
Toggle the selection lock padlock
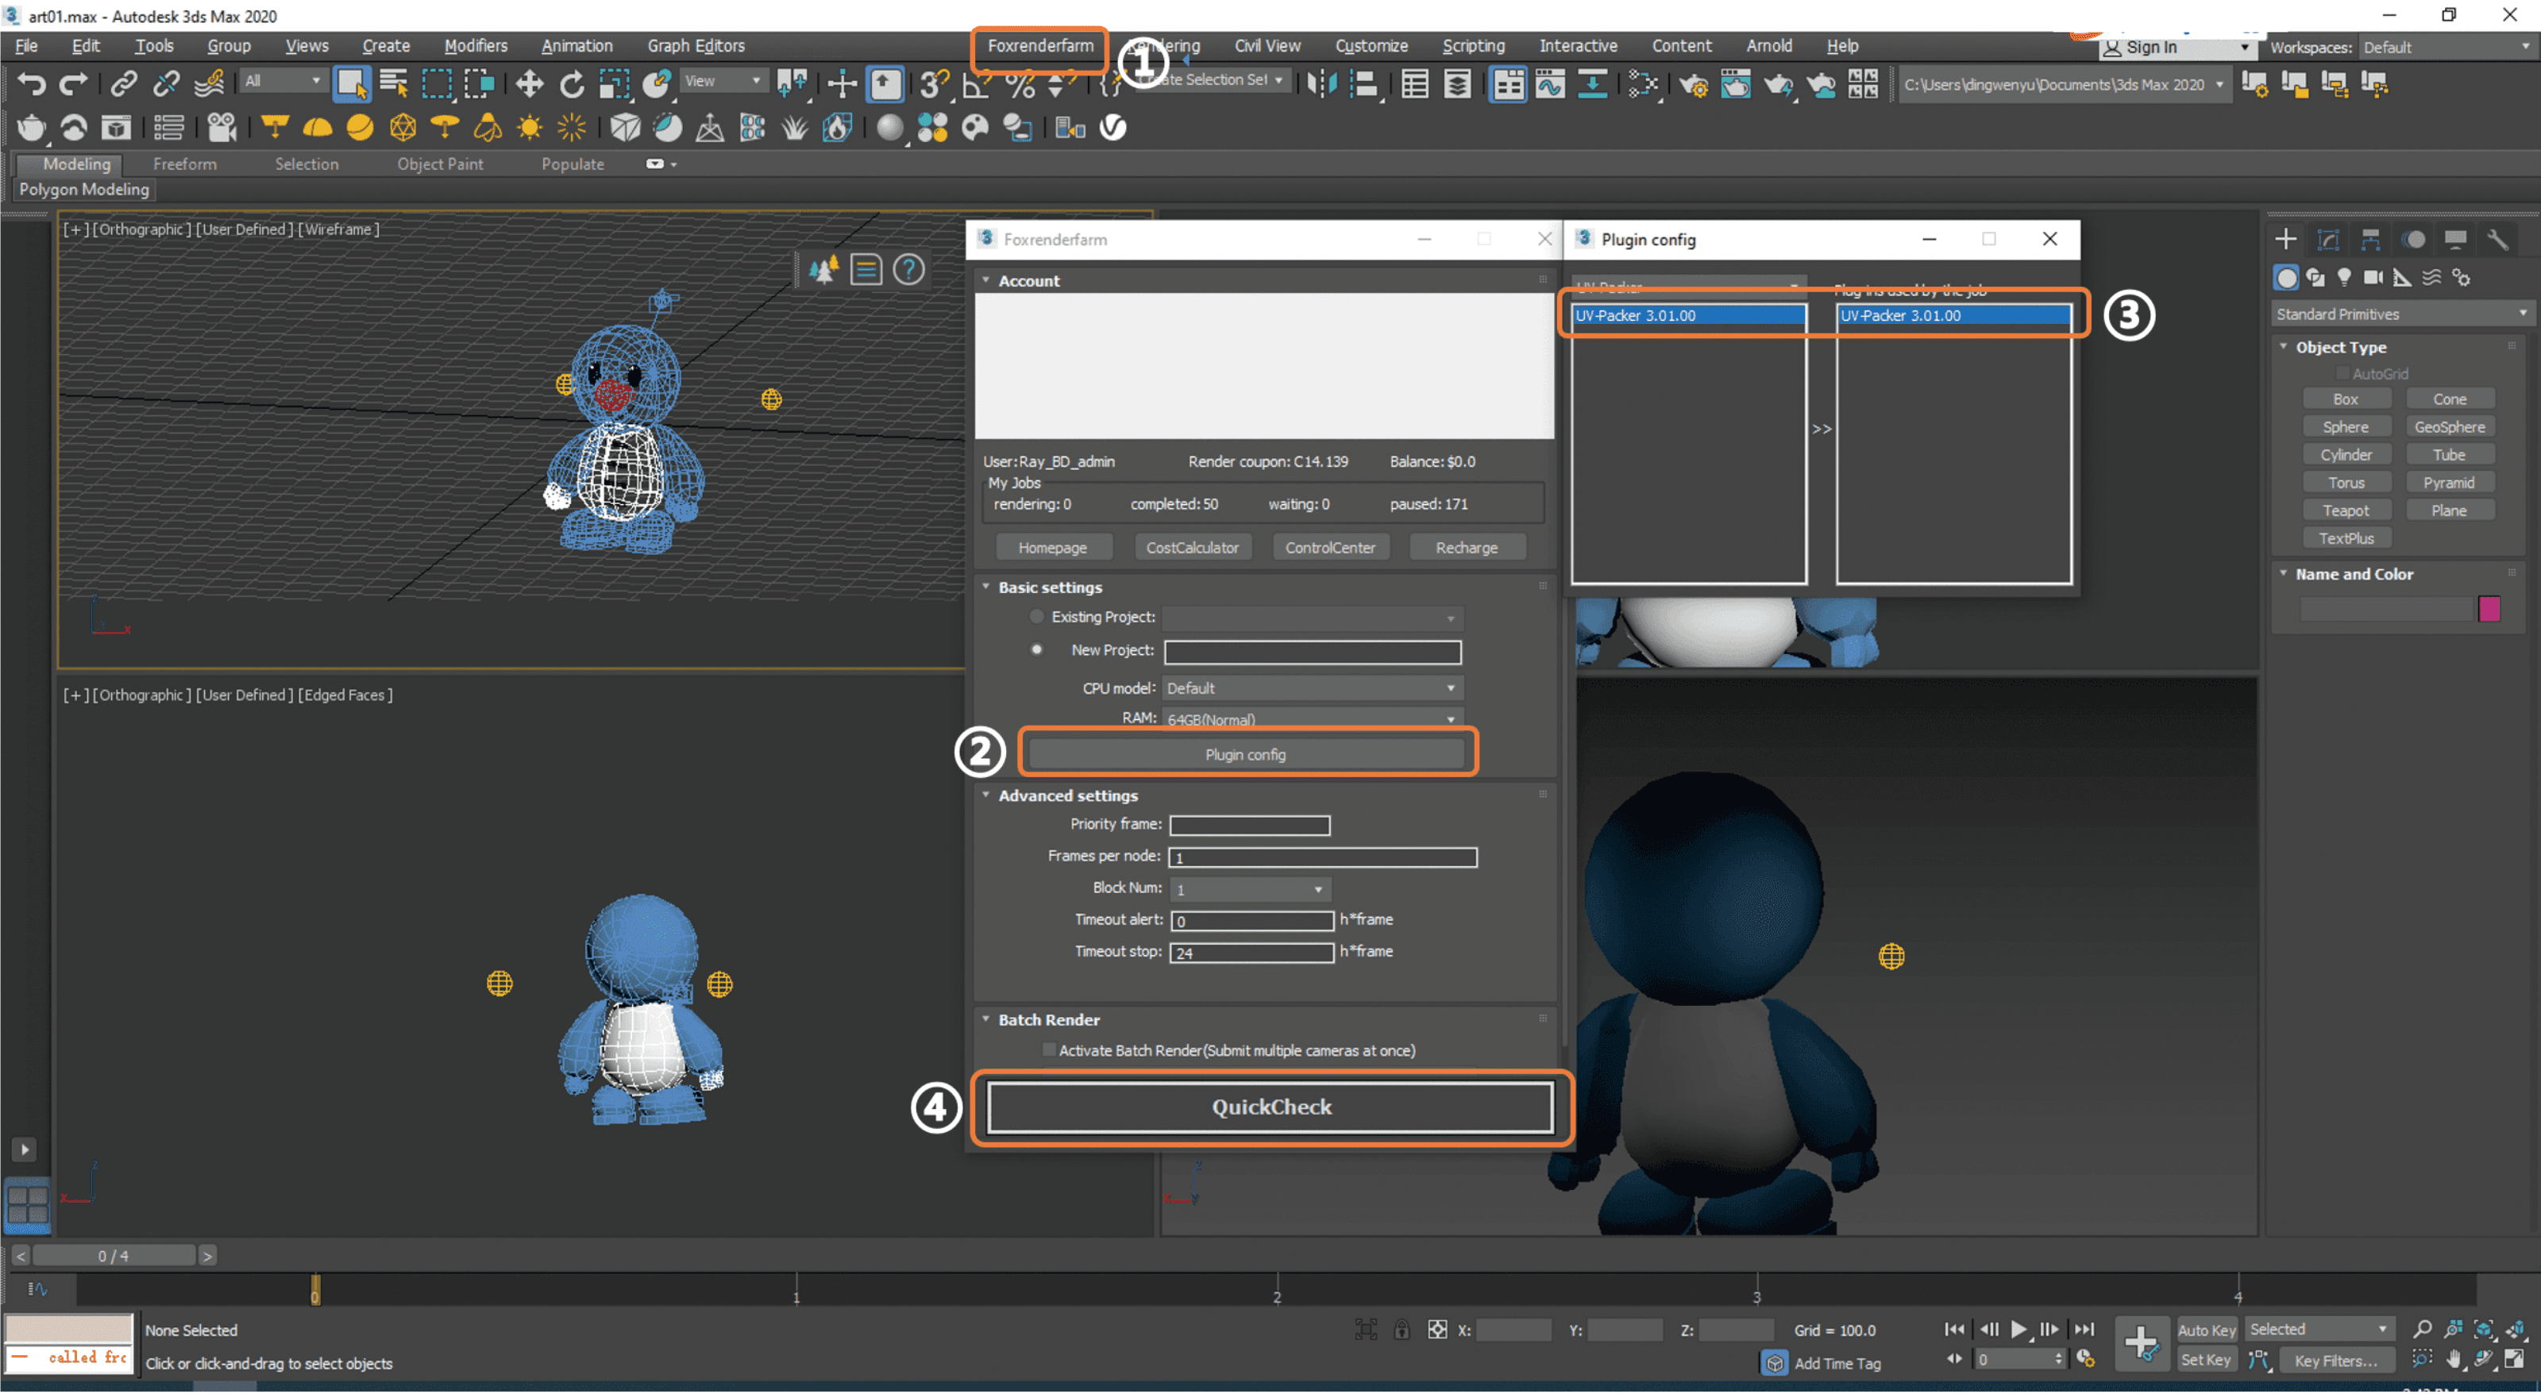click(1402, 1329)
